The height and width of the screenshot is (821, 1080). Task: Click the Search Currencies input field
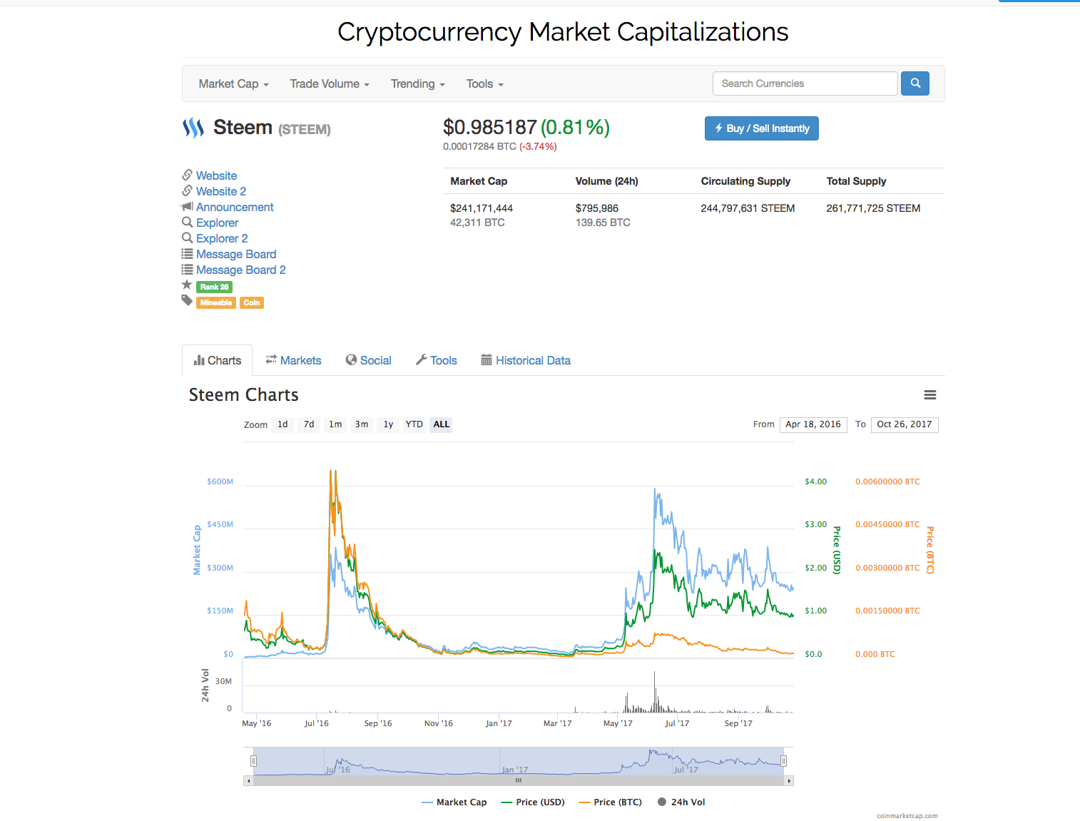click(805, 83)
